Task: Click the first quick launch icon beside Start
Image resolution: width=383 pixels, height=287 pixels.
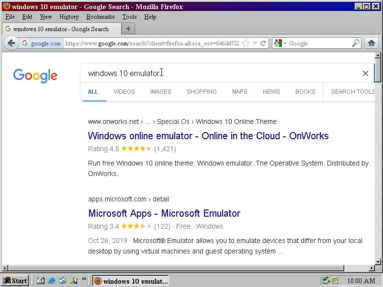Action: tap(40, 281)
